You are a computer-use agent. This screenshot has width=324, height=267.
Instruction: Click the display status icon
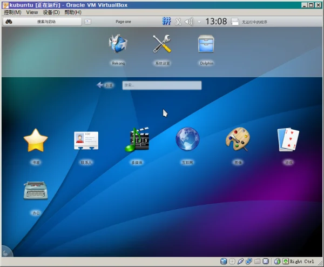click(x=266, y=262)
